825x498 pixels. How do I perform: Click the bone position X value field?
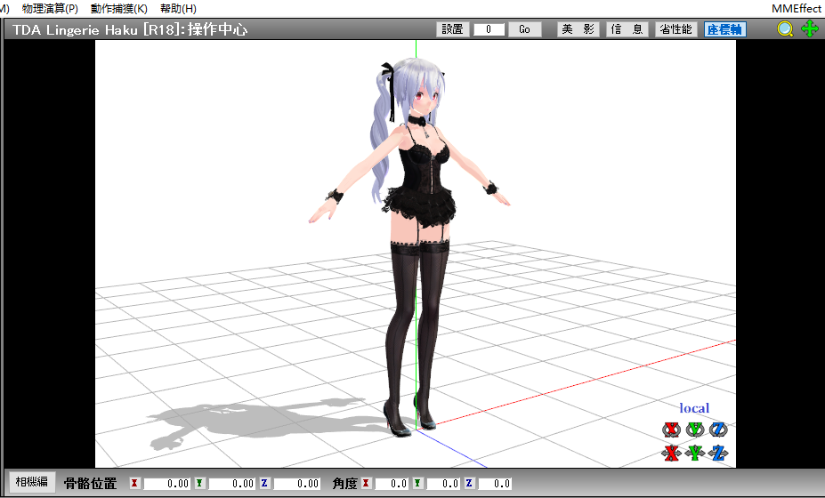[166, 484]
